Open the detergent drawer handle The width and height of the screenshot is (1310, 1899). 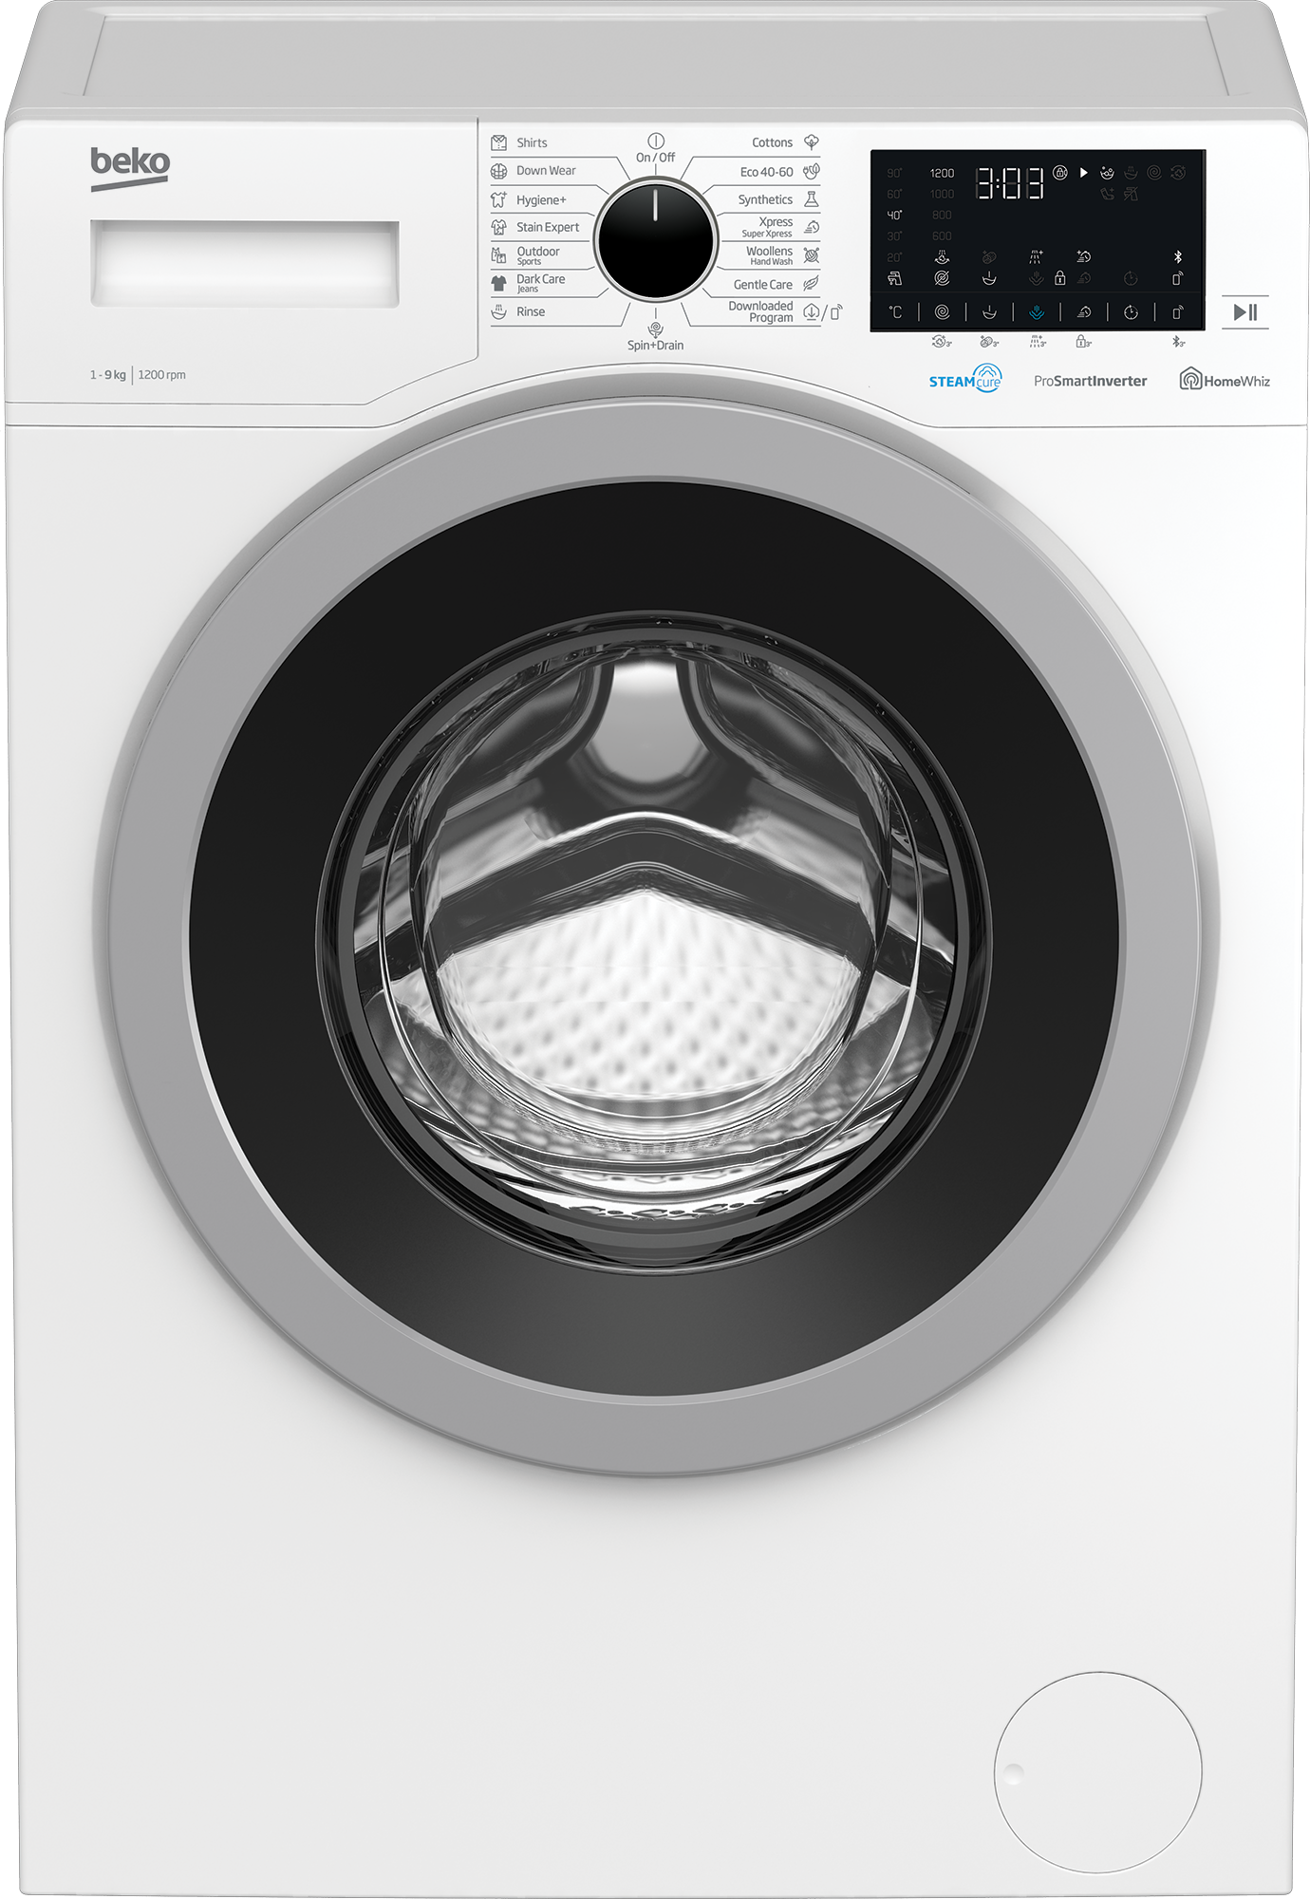click(x=245, y=264)
